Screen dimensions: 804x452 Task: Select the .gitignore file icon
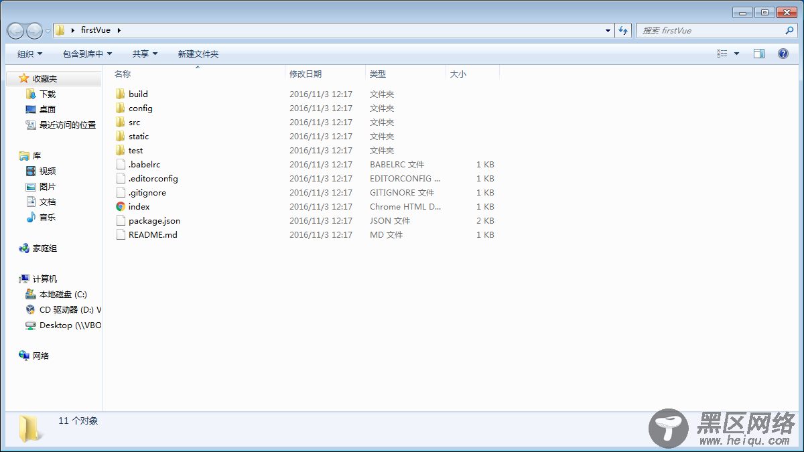point(121,192)
